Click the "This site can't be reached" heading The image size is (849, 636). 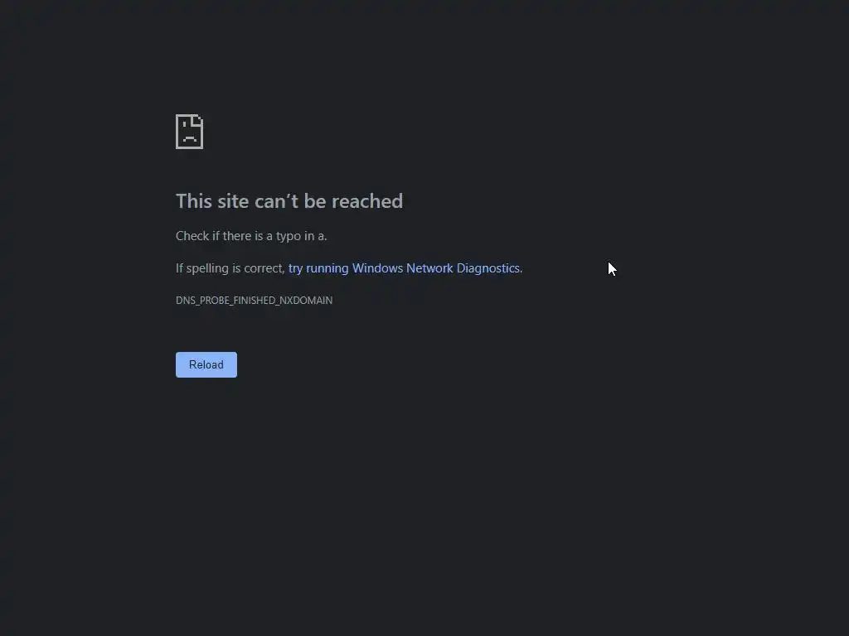[289, 201]
